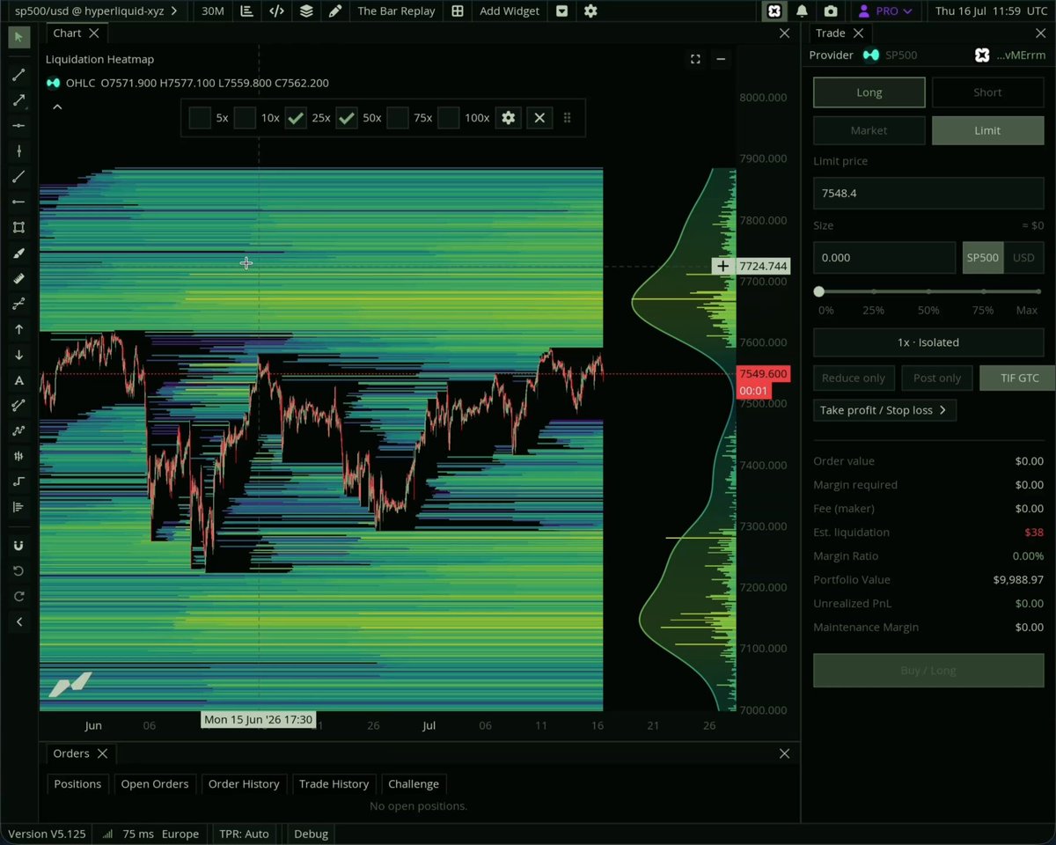Open the layers stack icon
Image resolution: width=1056 pixels, height=845 pixels.
click(306, 11)
